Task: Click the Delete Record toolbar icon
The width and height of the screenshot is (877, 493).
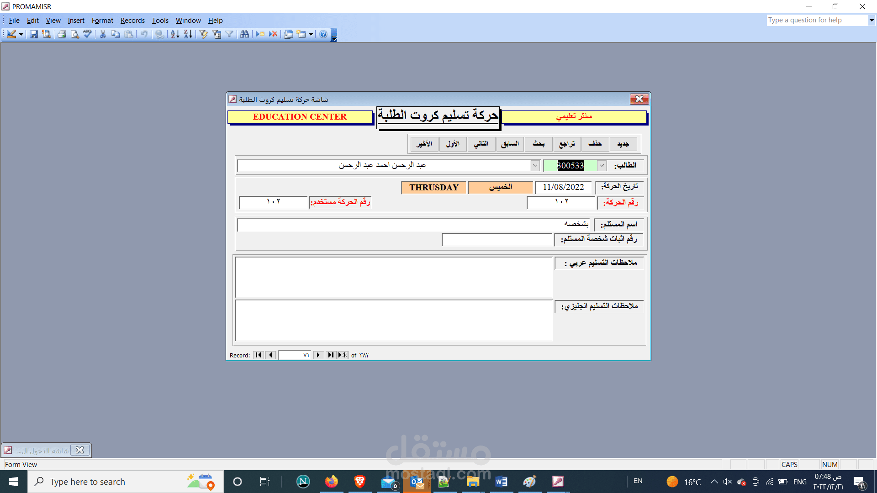Action: [x=273, y=34]
